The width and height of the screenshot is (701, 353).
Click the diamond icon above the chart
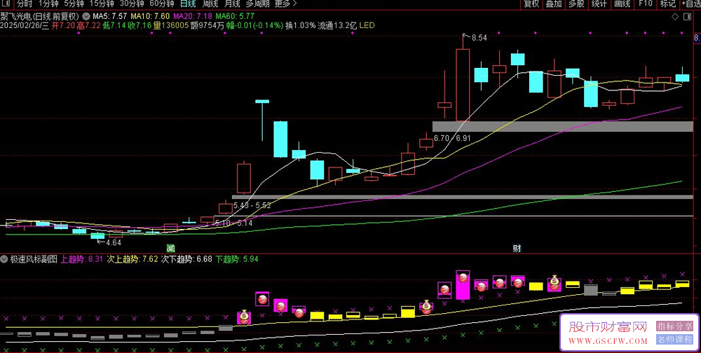pyautogui.click(x=675, y=17)
